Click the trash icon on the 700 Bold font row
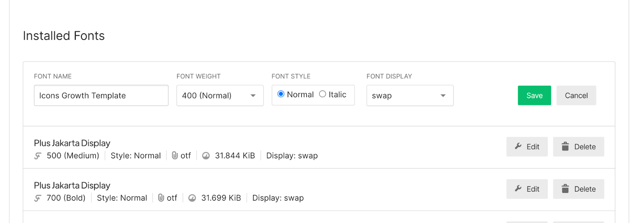Screen dimensions: 644x223 (x=565, y=188)
